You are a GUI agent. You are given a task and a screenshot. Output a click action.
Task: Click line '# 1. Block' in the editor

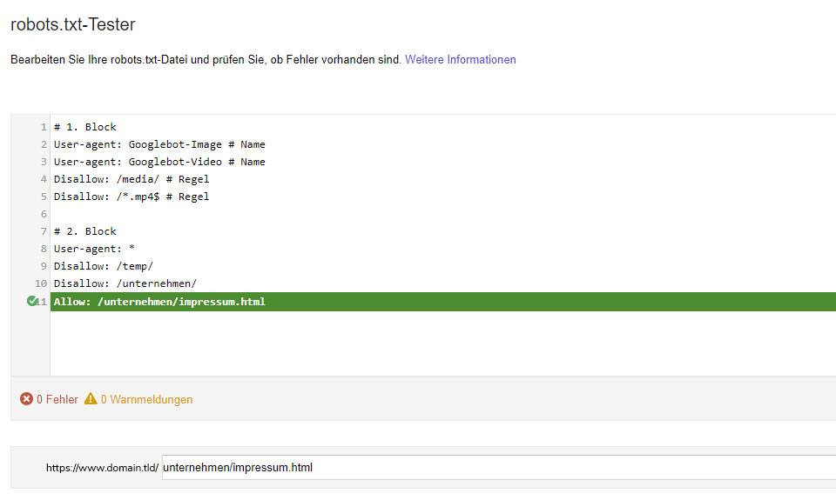pos(84,127)
